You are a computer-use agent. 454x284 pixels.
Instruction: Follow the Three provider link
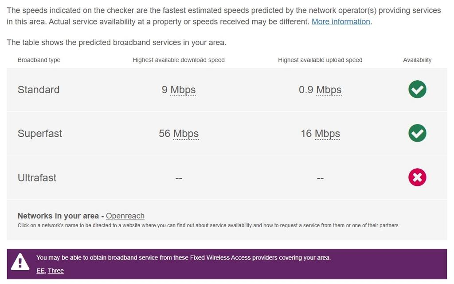56,271
